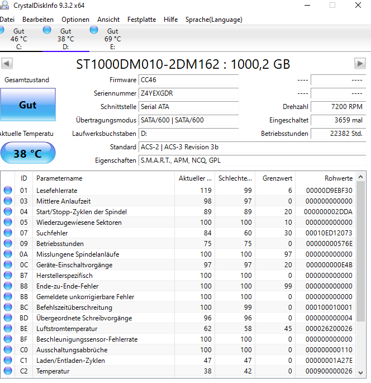Select the raw value 000900000026
The width and height of the screenshot is (371, 383).
[x=329, y=371]
